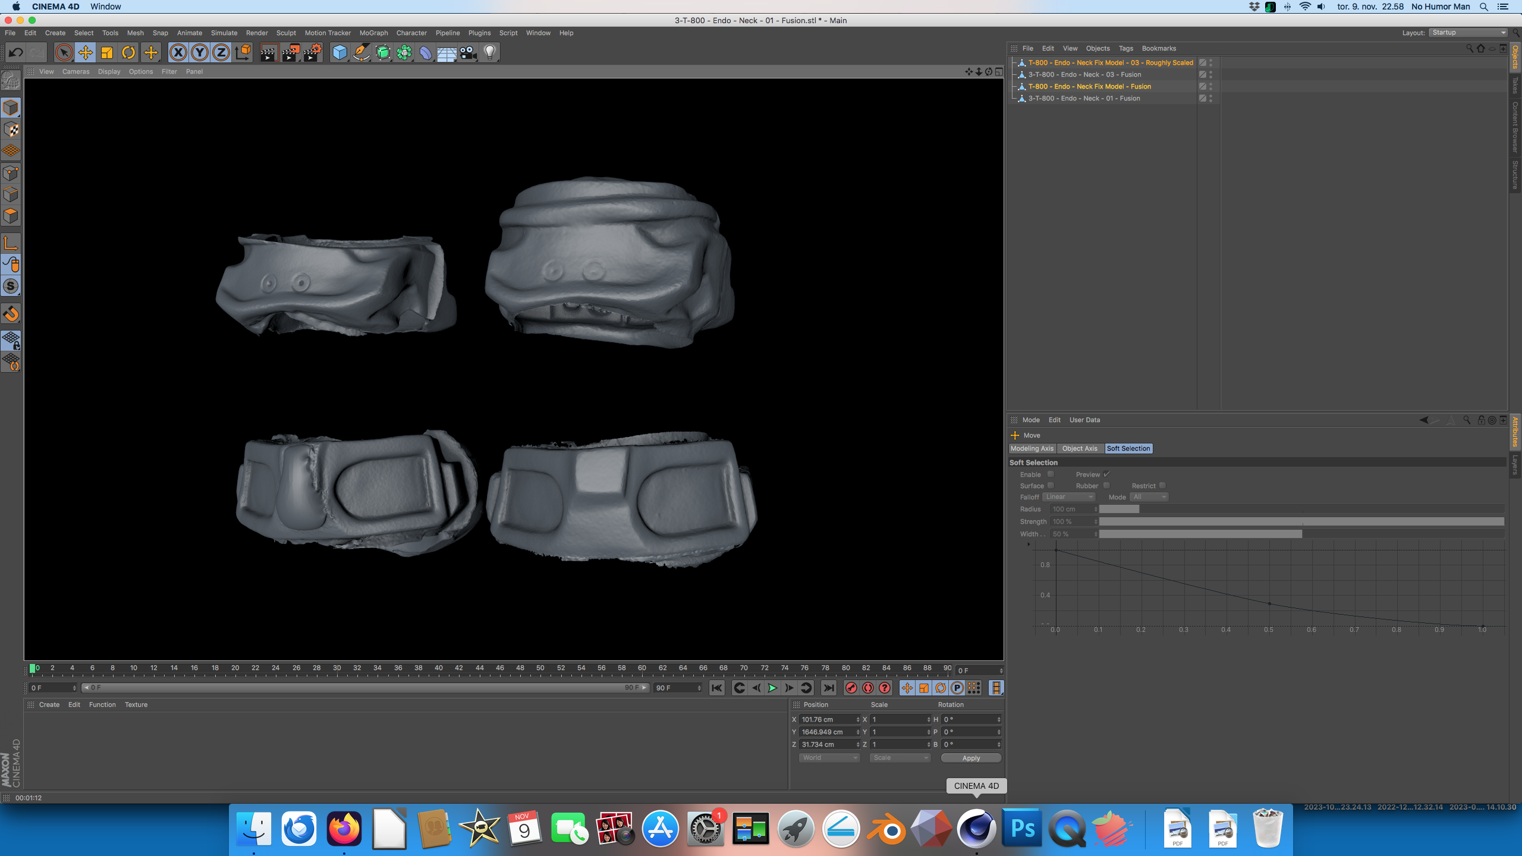Open the Layout Startup dropdown
The width and height of the screenshot is (1522, 856).
pyautogui.click(x=1468, y=33)
